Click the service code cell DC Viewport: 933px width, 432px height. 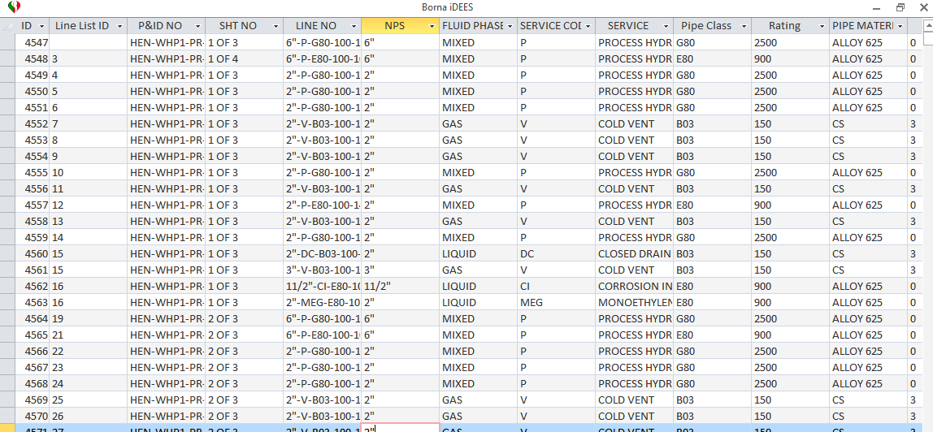(x=557, y=253)
